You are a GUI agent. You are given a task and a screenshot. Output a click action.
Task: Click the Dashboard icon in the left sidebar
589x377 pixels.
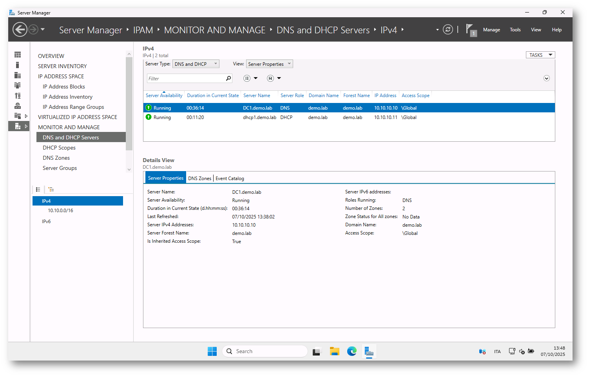tap(18, 55)
